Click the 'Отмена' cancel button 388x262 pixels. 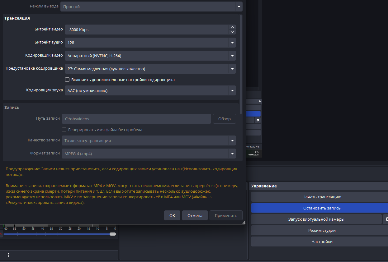click(x=195, y=215)
